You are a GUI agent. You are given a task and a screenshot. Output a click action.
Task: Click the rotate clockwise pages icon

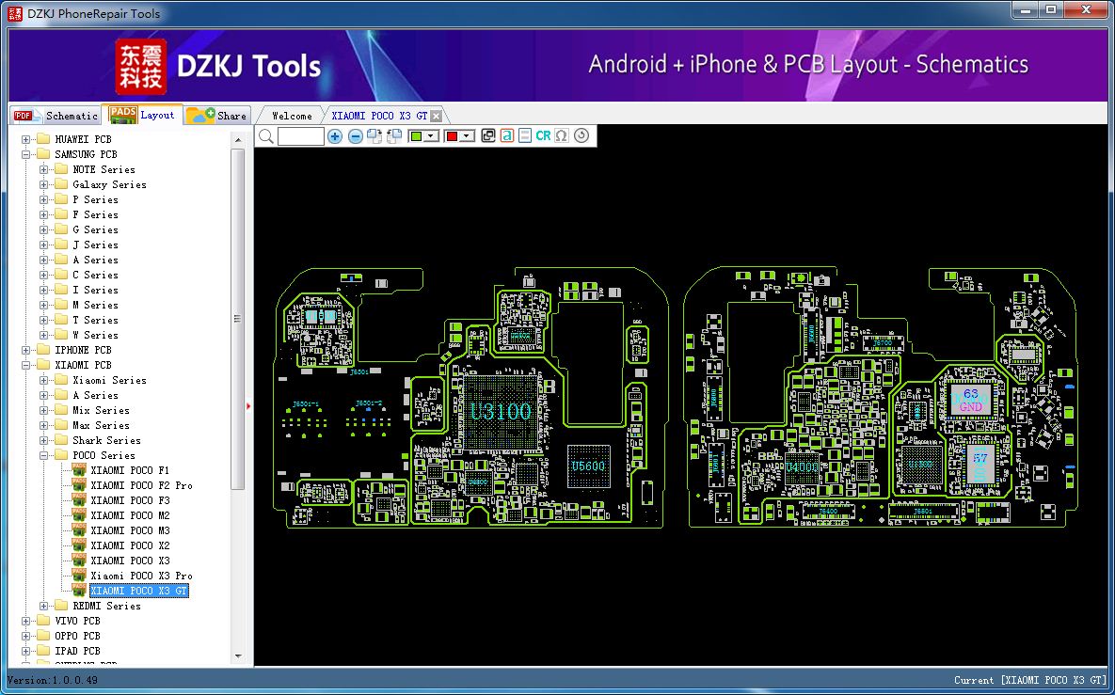(x=374, y=136)
